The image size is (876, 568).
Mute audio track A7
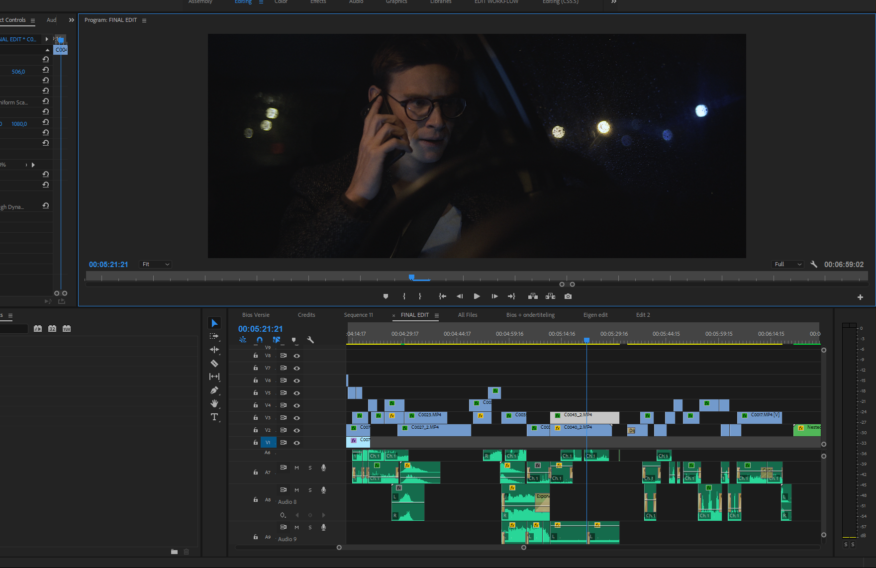[x=297, y=468]
